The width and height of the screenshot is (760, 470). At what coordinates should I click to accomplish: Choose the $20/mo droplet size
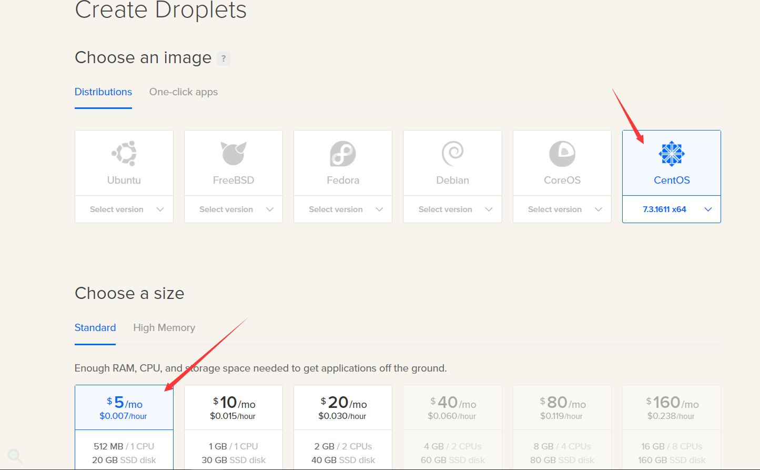point(343,427)
